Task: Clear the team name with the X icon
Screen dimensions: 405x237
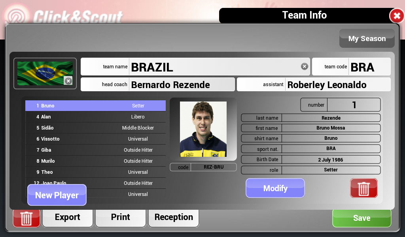Action: [x=305, y=66]
